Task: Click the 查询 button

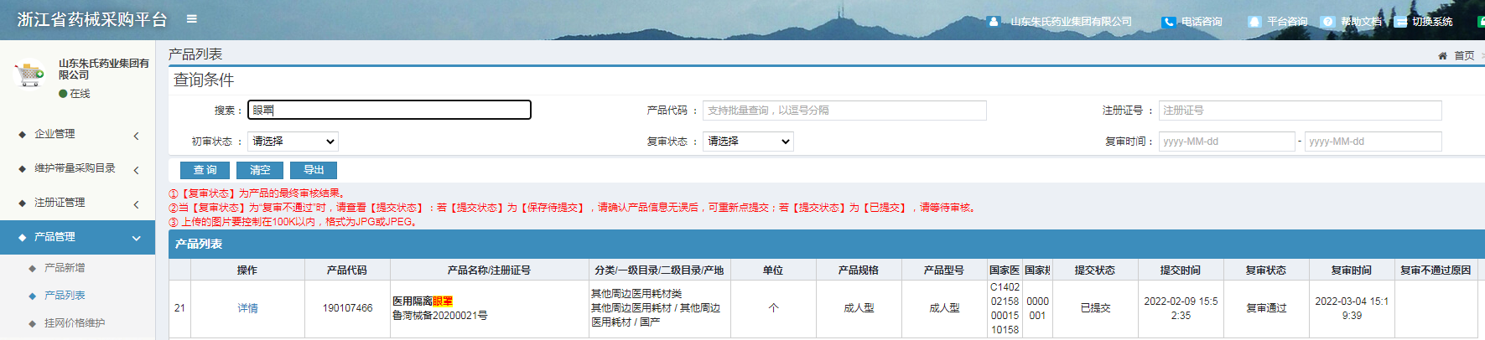Action: (205, 170)
